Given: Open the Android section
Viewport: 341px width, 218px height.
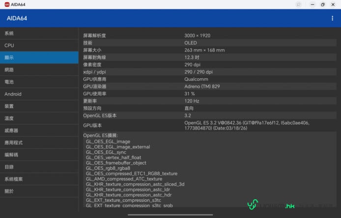Looking at the screenshot, I should pos(39,94).
